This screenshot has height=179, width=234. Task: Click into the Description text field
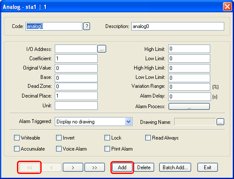(178, 26)
